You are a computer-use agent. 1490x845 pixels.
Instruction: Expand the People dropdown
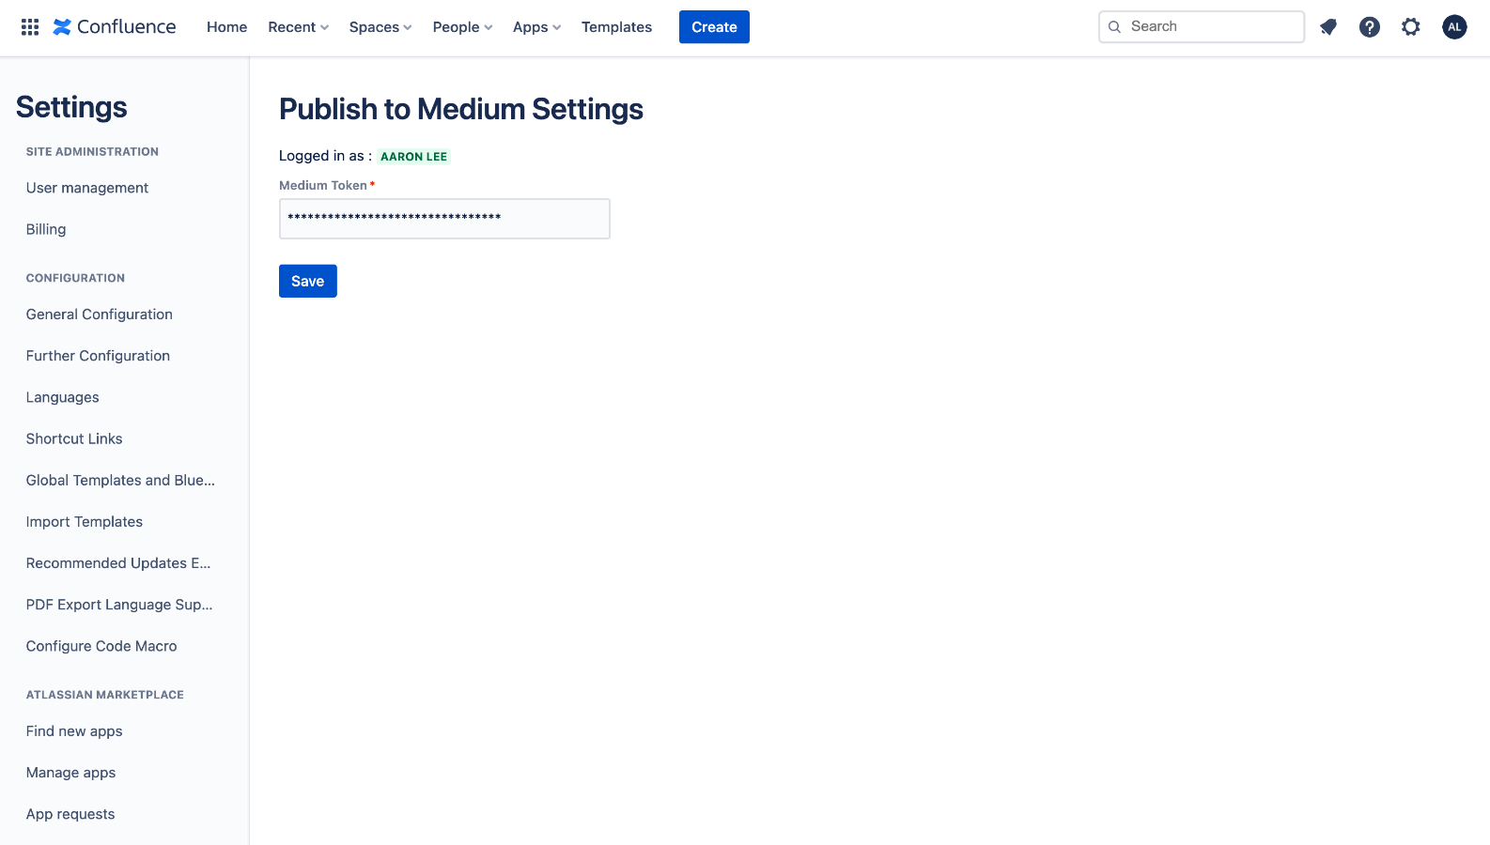[x=462, y=27]
